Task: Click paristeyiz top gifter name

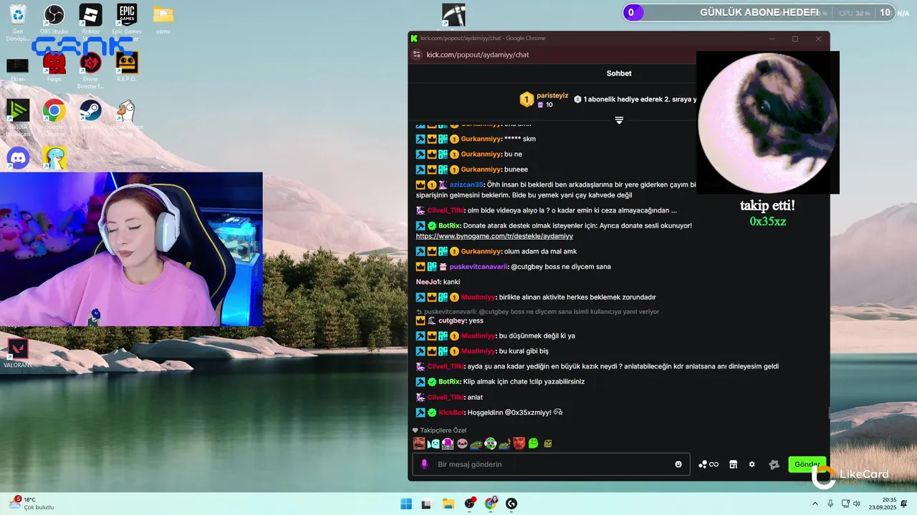Action: pos(552,95)
